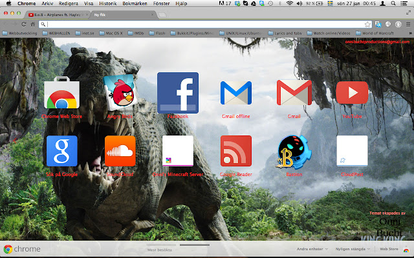
Task: Open the Mac OS X bookmarks folder
Action: 111,33
